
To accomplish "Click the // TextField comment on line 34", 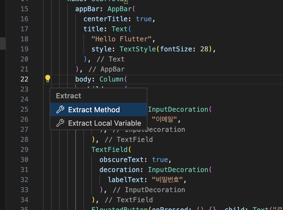I will click(129, 200).
